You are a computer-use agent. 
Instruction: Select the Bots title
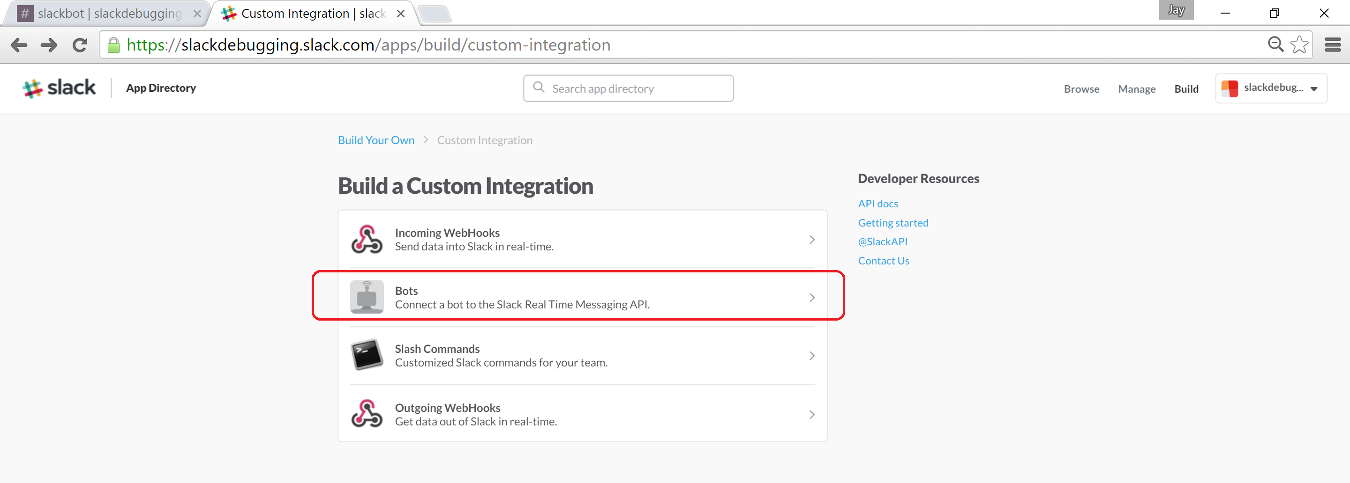[406, 291]
